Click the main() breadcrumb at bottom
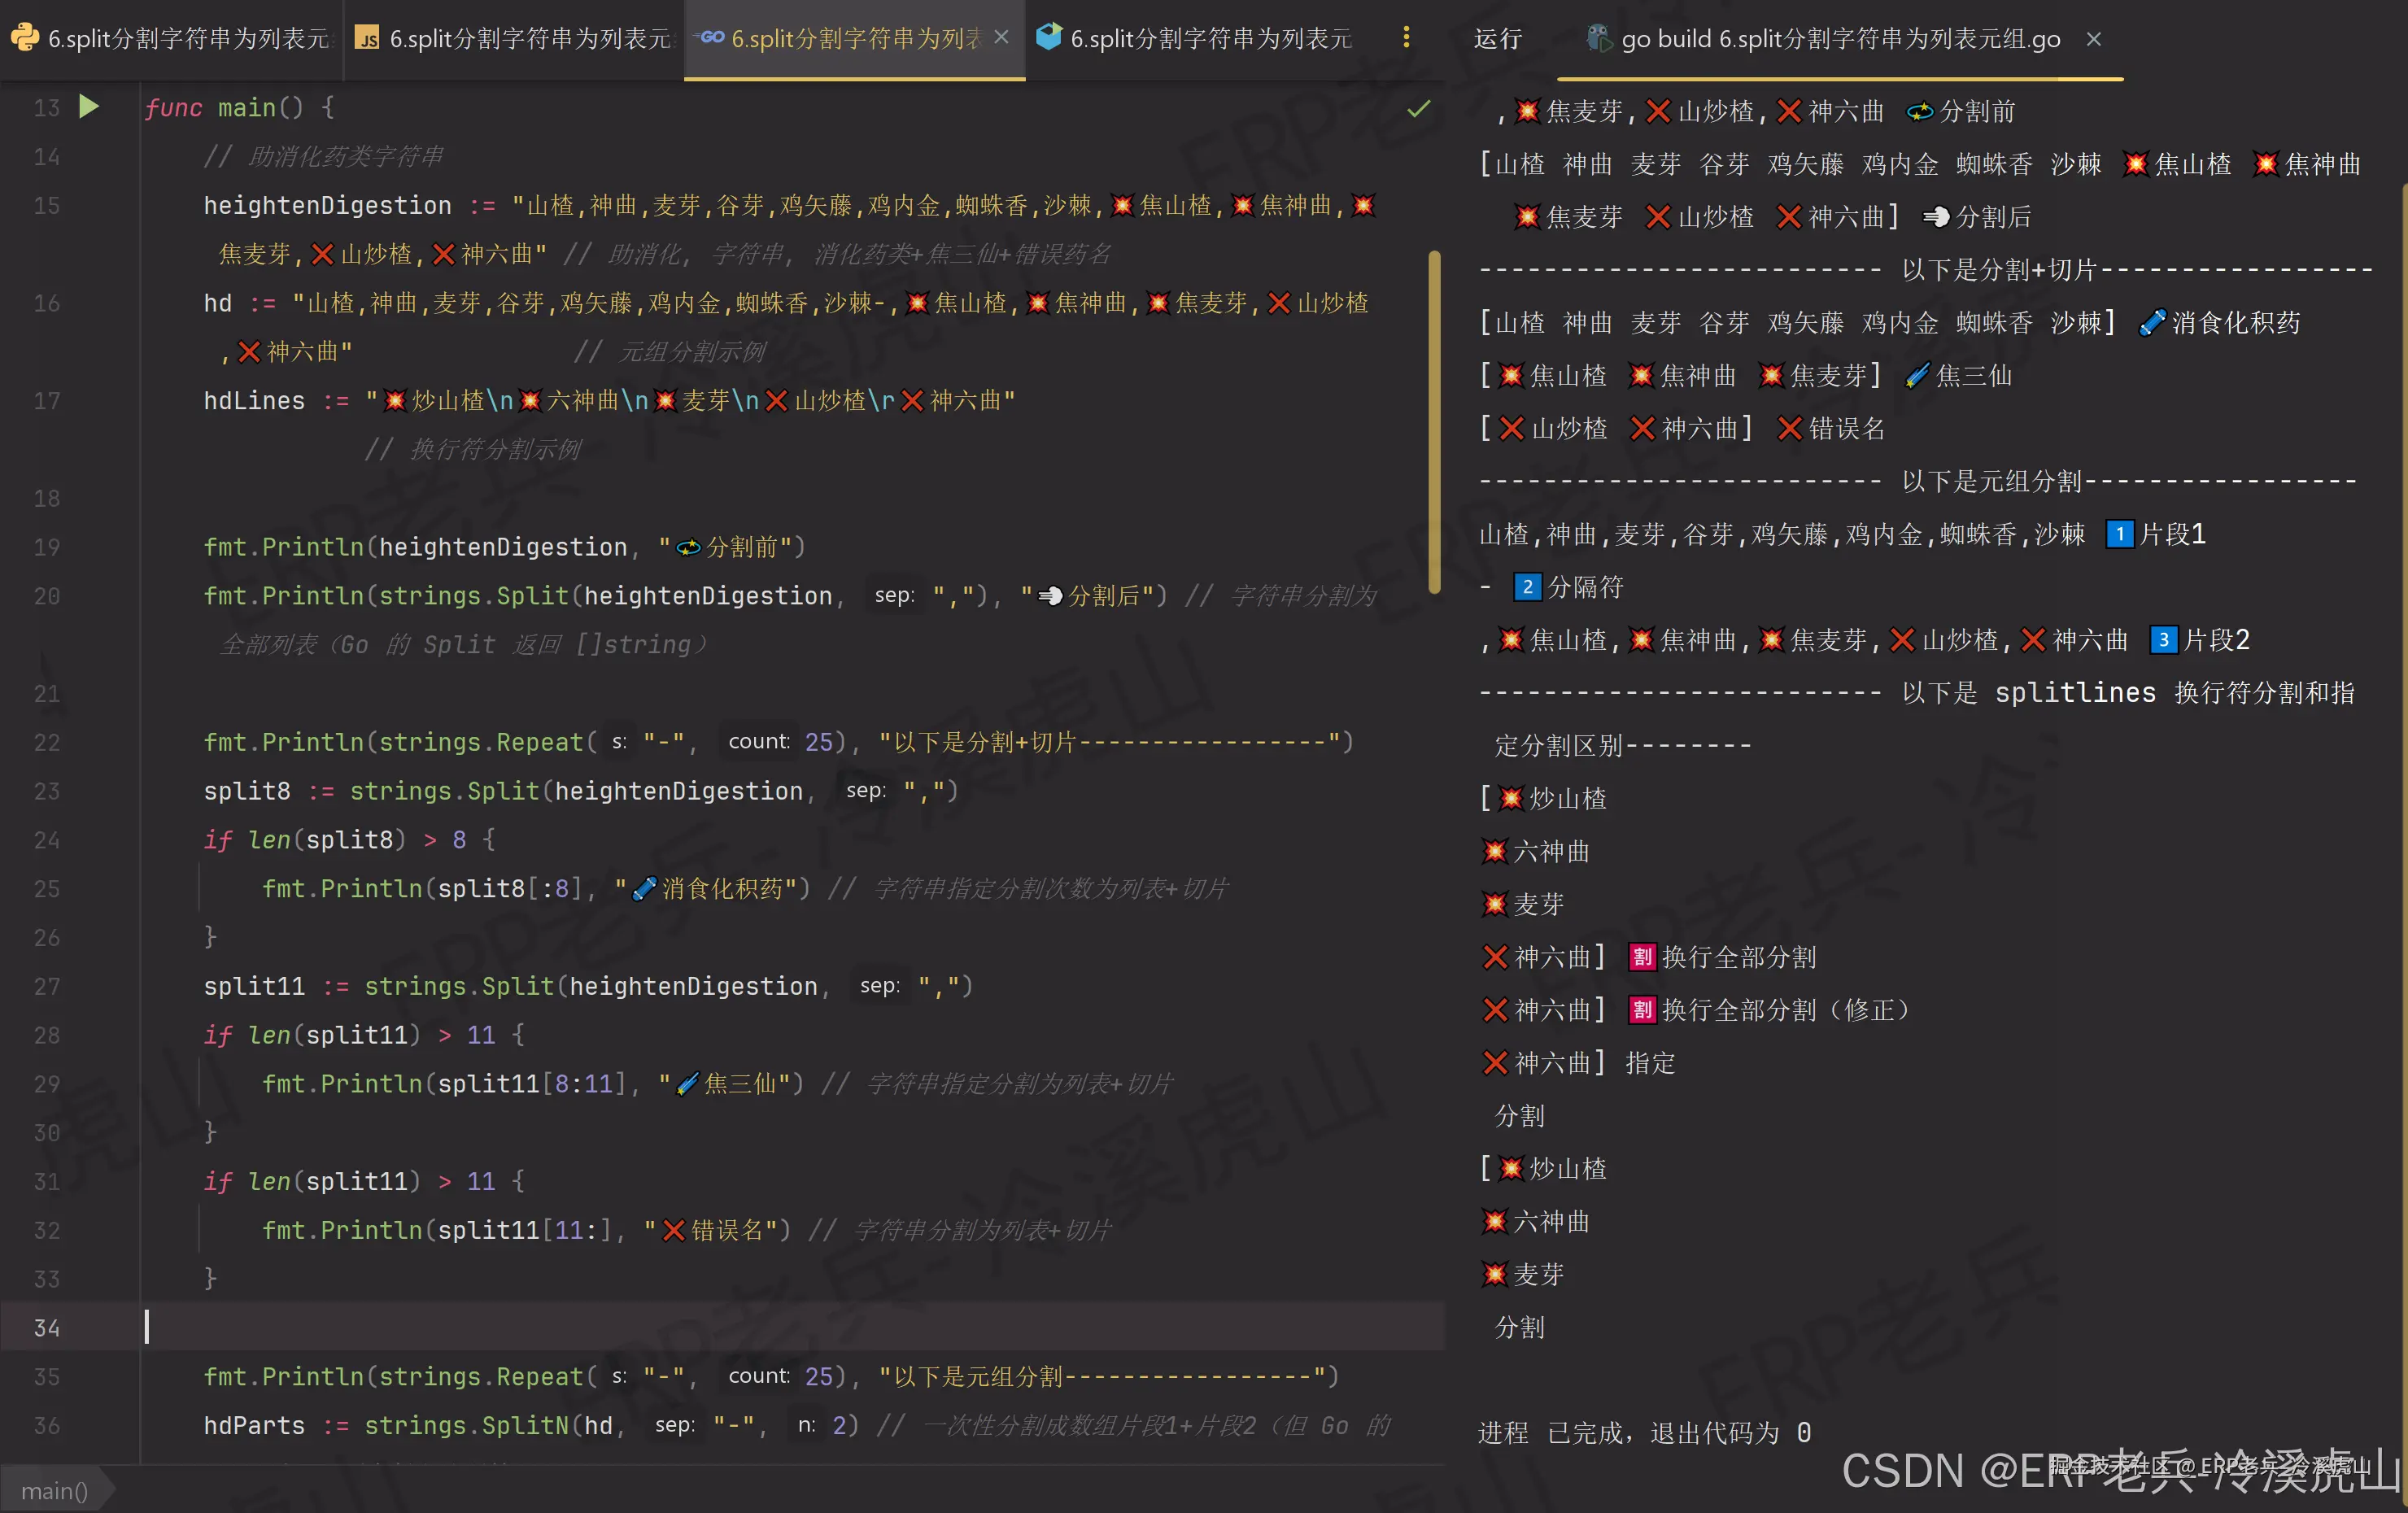 click(x=54, y=1490)
